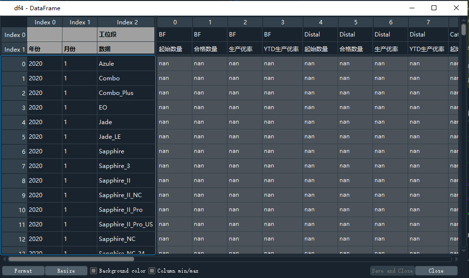This screenshot has width=469, height=278.
Task: Click the nan cell in Azule row, column 0
Action: (x=175, y=63)
